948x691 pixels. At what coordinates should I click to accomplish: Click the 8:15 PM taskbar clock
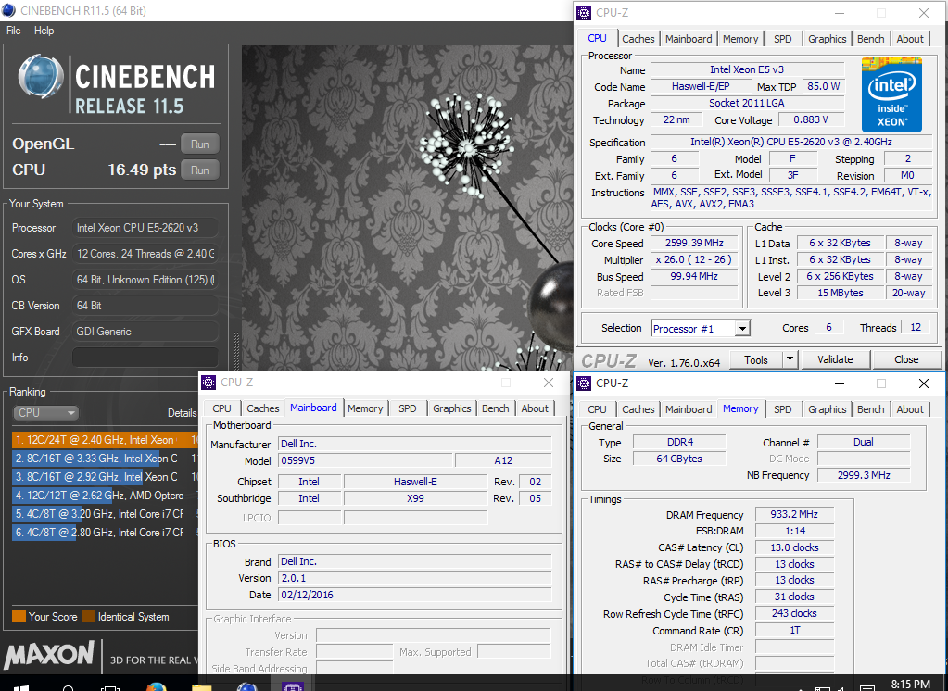click(910, 684)
